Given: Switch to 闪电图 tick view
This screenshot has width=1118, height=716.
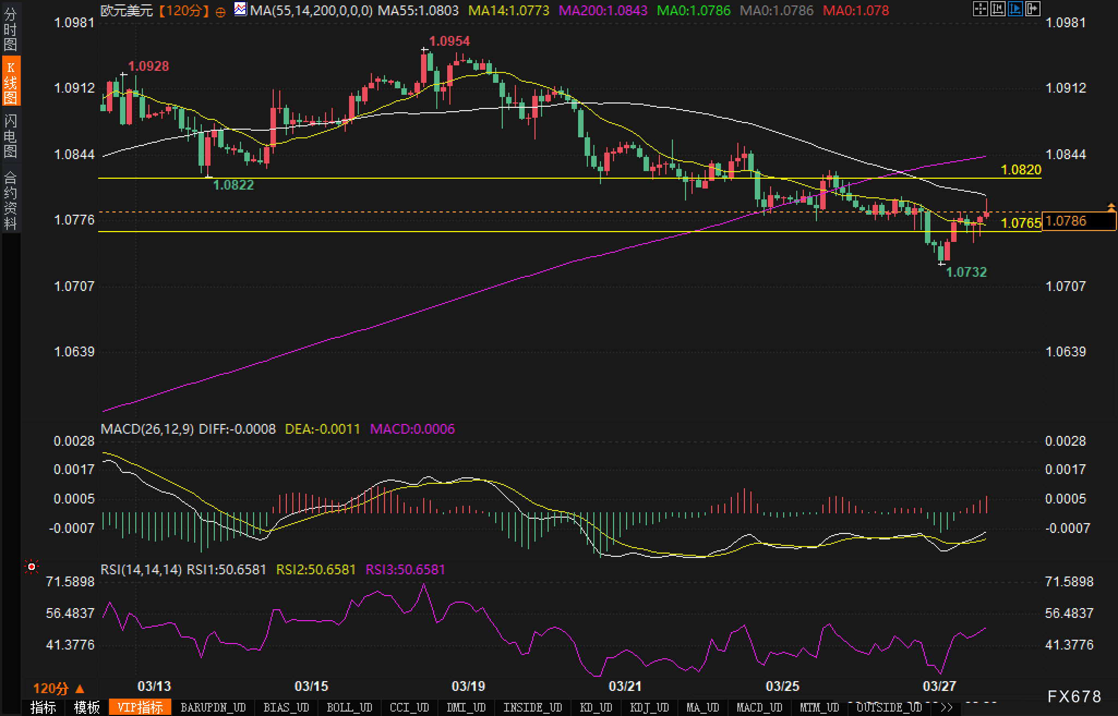Looking at the screenshot, I should (x=10, y=136).
